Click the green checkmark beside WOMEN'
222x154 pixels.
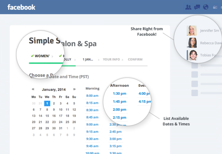pyautogui.click(x=32, y=56)
